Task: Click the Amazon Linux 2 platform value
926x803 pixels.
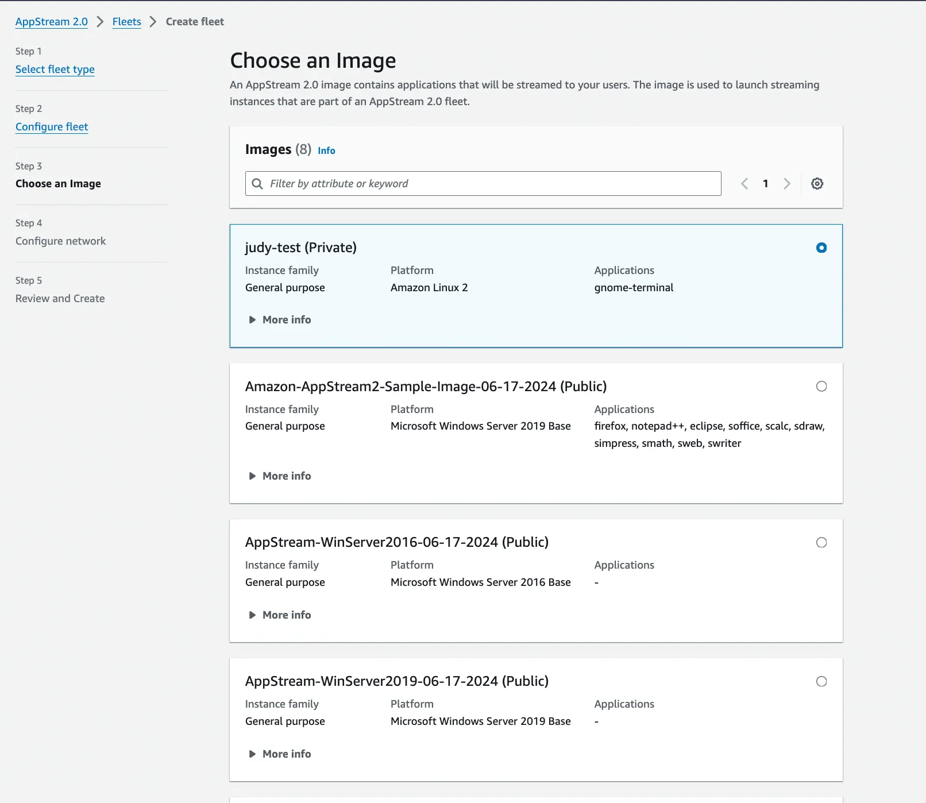Action: click(429, 288)
